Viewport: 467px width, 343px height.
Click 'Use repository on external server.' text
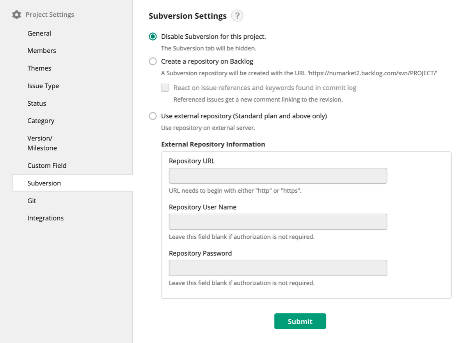coord(208,128)
